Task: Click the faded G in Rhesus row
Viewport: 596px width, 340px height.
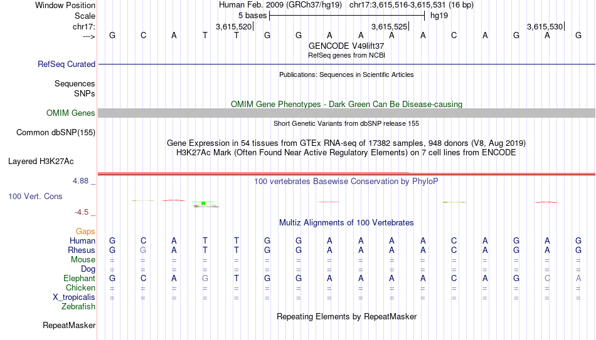Action: point(143,250)
